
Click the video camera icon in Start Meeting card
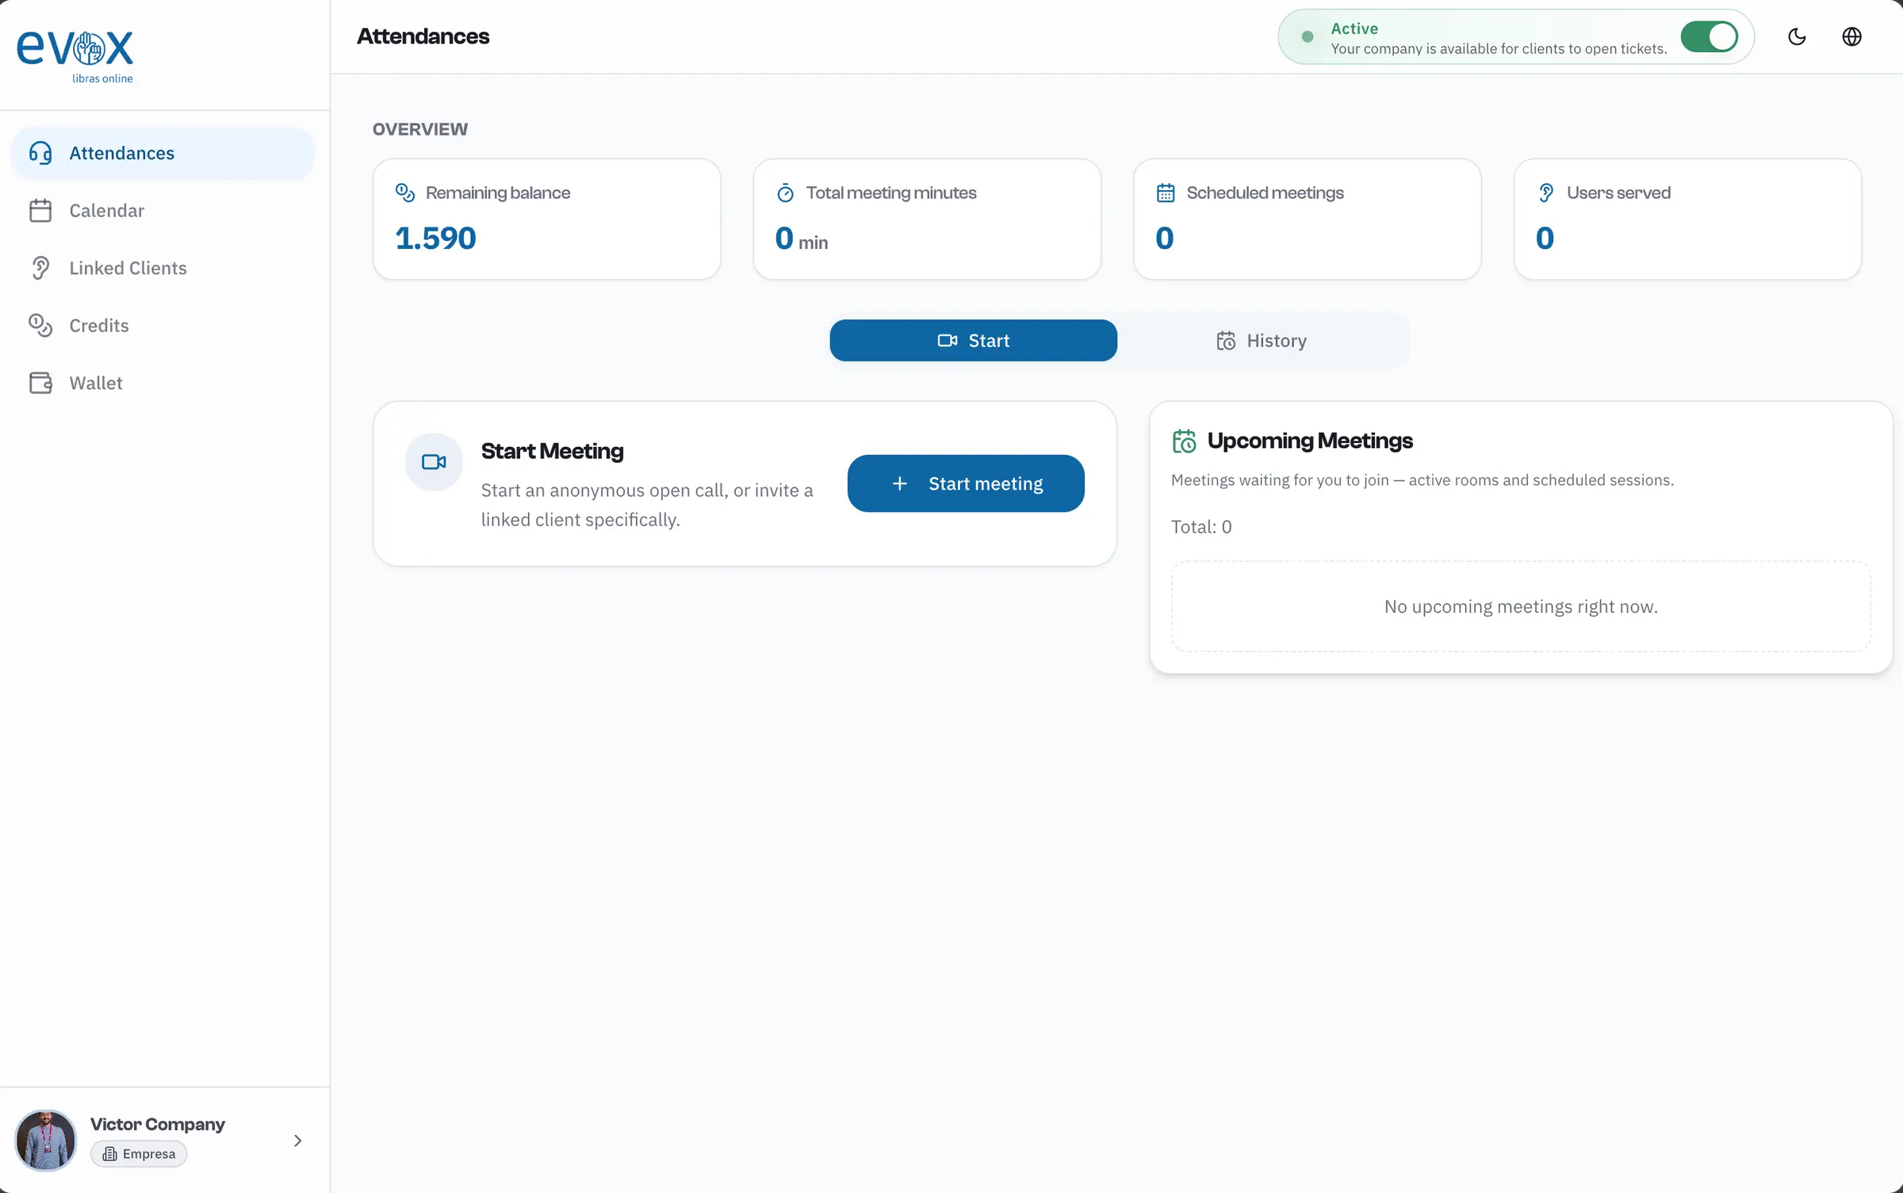click(434, 461)
